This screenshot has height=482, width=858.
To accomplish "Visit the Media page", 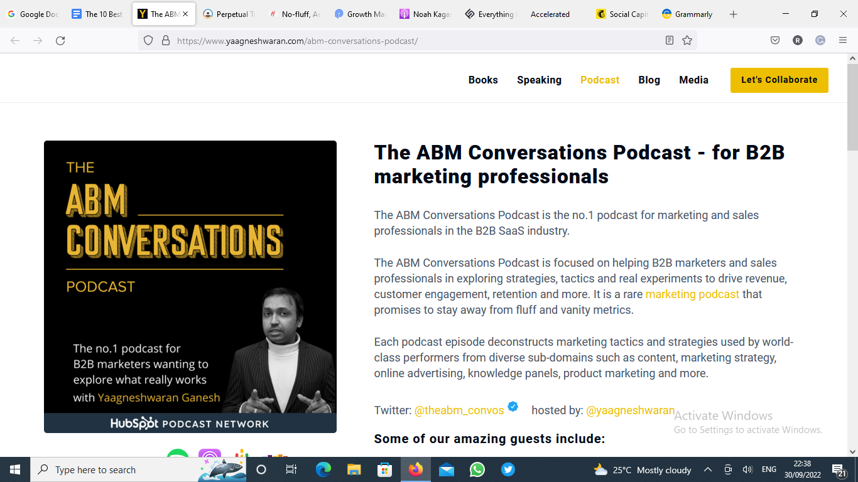I will 693,80.
